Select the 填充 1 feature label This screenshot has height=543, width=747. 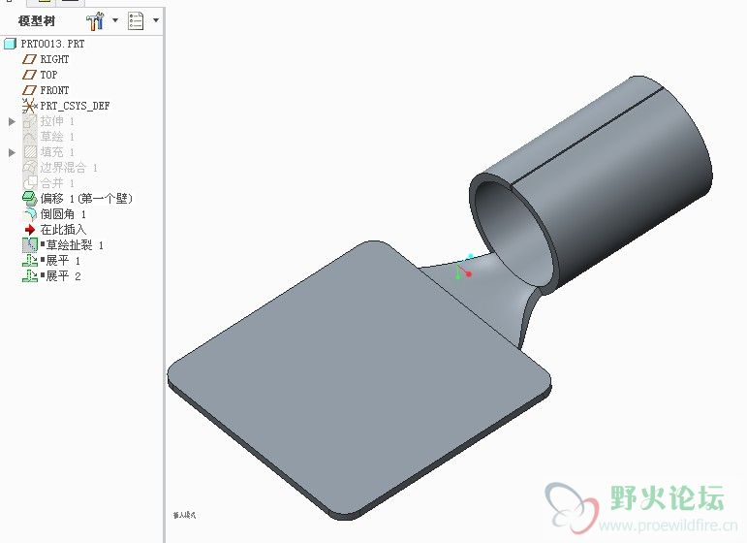57,152
